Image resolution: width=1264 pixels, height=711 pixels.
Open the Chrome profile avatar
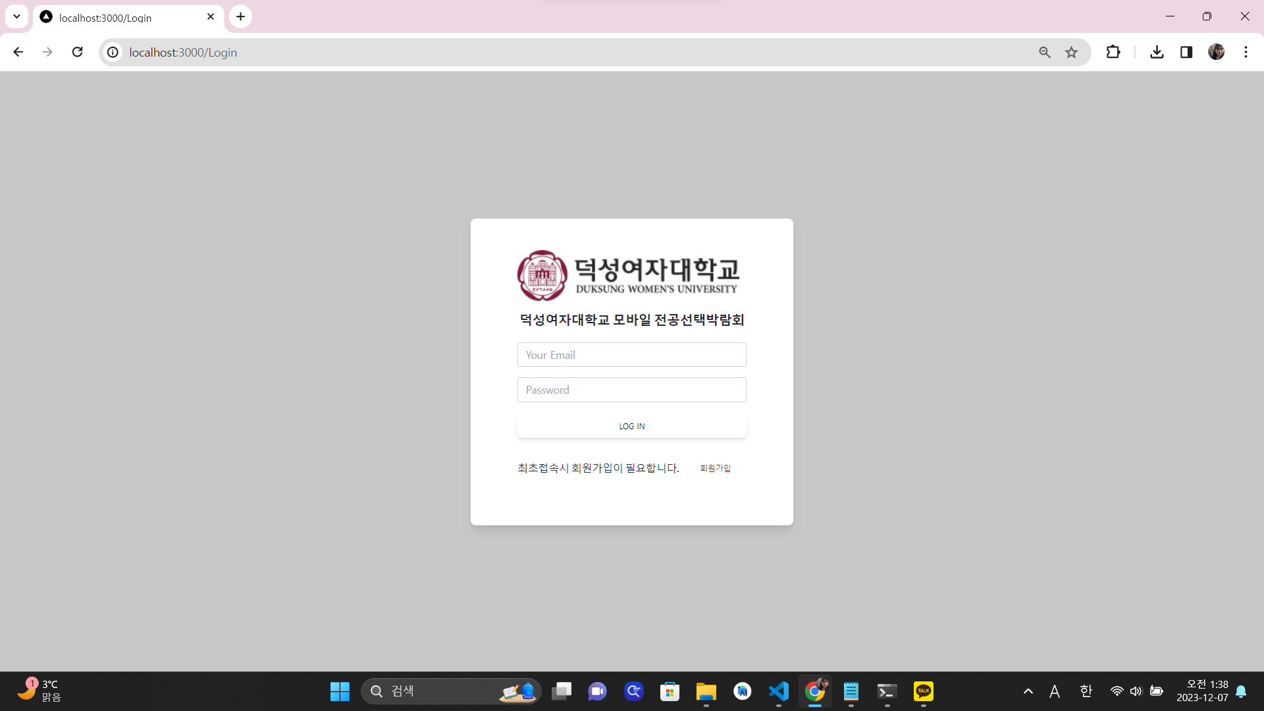tap(1216, 52)
